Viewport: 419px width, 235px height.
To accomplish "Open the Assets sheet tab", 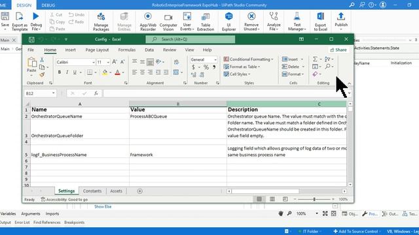I will click(x=116, y=191).
